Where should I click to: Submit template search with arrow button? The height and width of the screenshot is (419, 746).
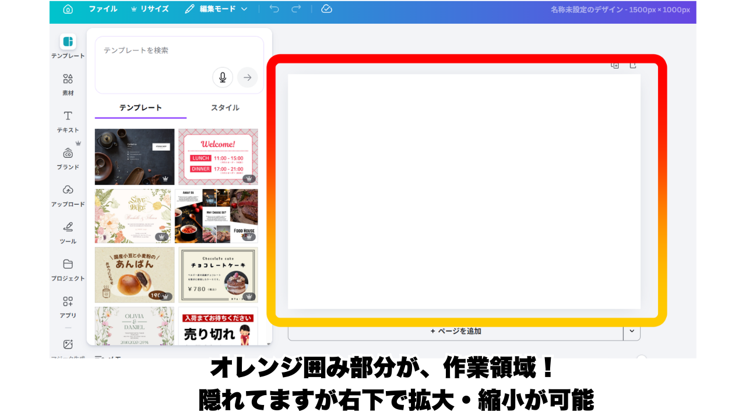click(247, 77)
